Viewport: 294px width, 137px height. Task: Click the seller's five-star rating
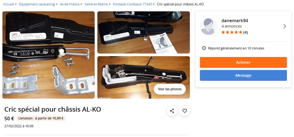click(x=232, y=32)
